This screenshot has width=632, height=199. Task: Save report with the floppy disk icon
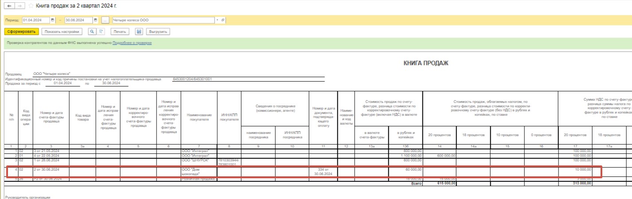click(139, 31)
